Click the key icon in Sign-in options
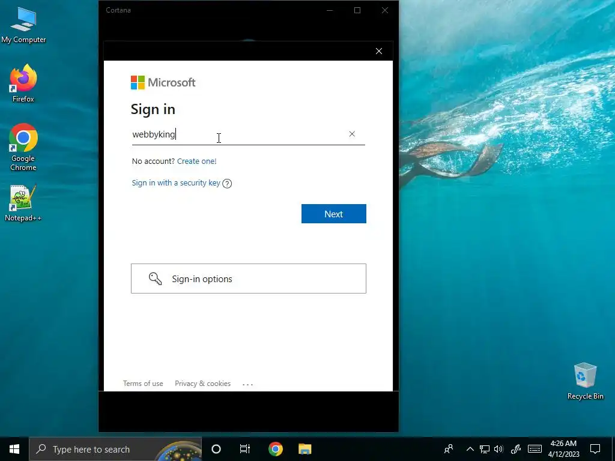 pos(155,279)
